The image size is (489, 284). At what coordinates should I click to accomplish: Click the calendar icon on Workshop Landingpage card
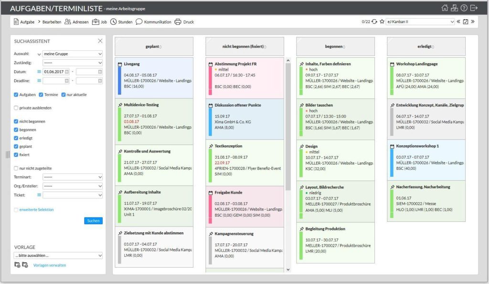click(x=392, y=64)
